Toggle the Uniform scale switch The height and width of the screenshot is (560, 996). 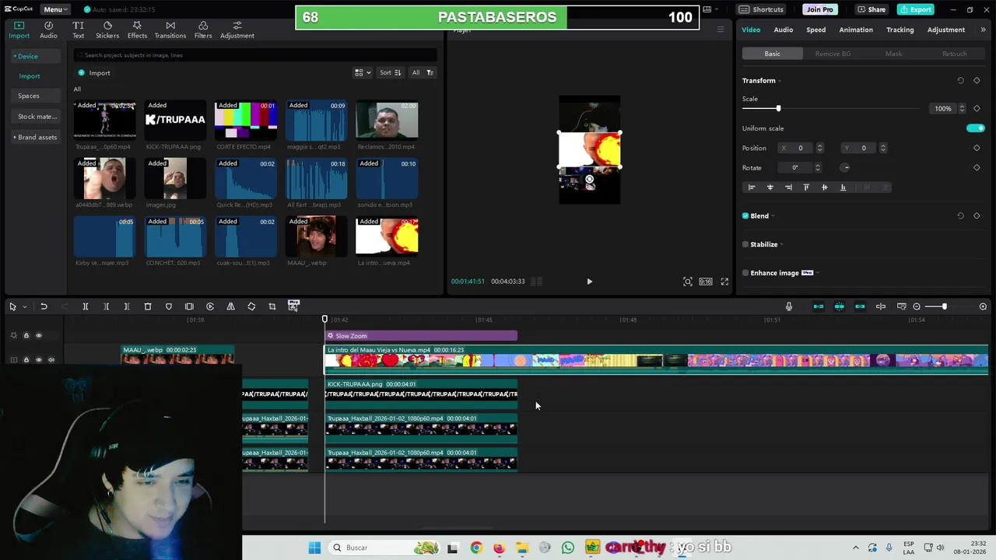point(975,128)
